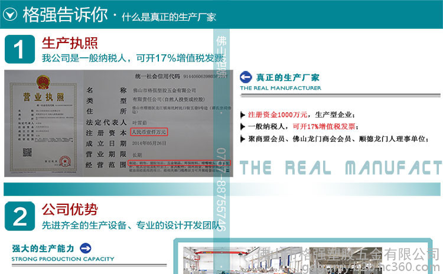
Task: Click the red text 可开17%增值税发票
Action: 325,127
